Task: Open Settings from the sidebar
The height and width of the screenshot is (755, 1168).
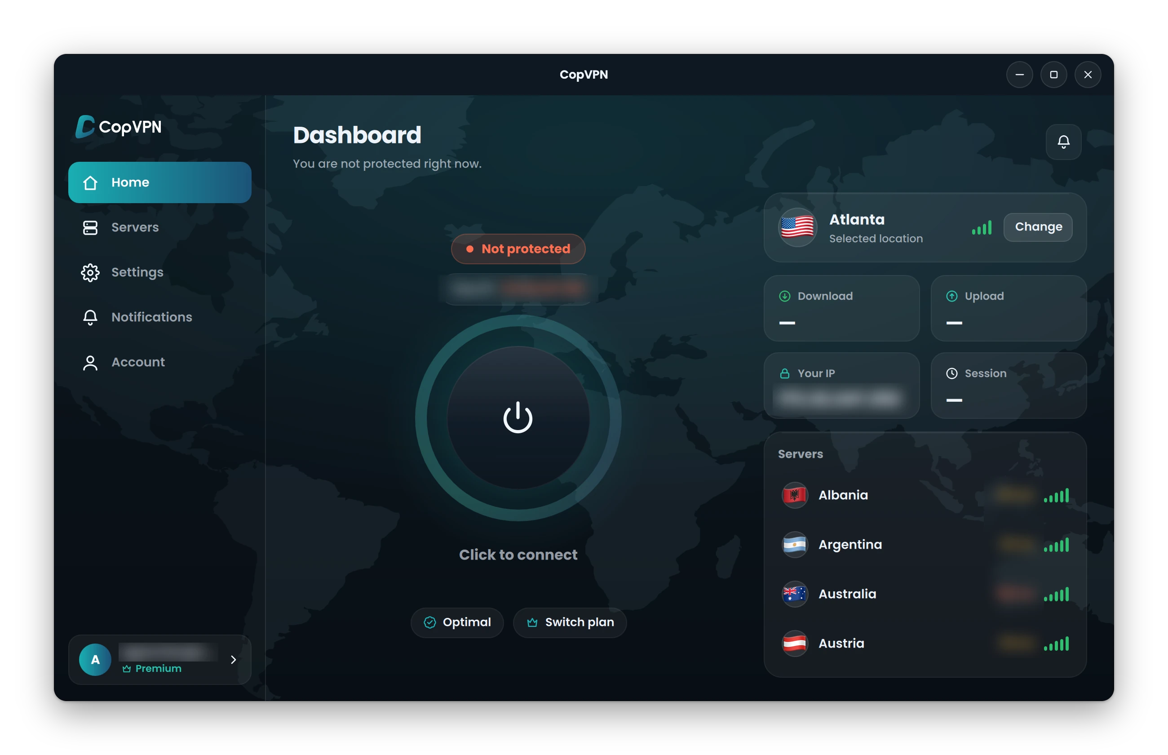Action: pos(160,272)
